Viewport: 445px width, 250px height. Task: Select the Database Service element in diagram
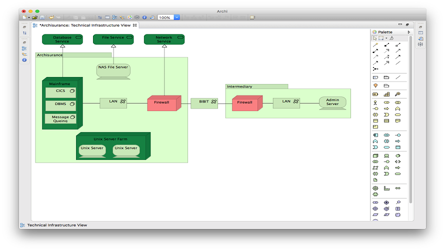pos(62,39)
